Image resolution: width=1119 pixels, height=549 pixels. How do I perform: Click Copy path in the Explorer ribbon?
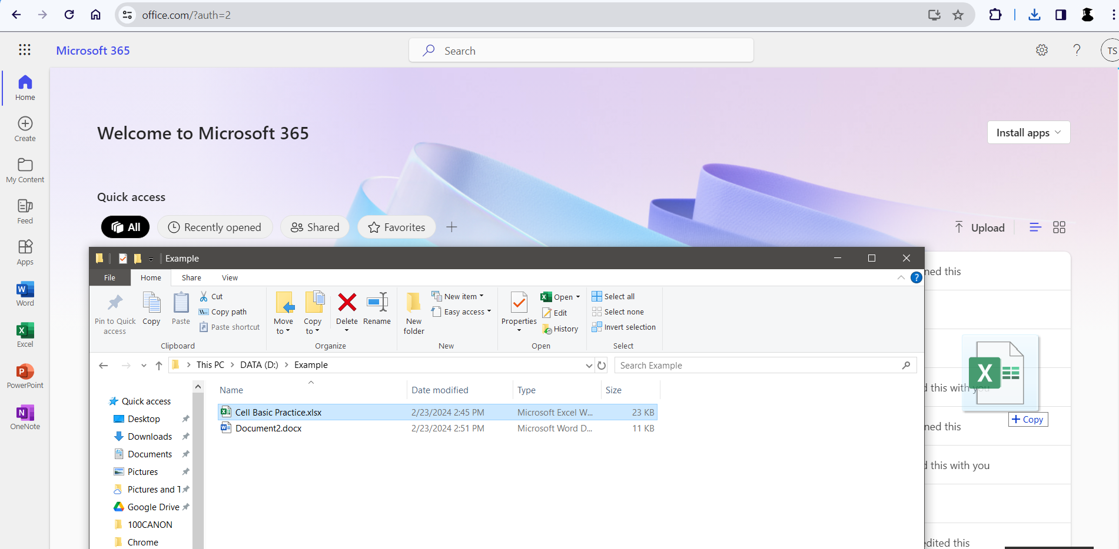click(223, 312)
